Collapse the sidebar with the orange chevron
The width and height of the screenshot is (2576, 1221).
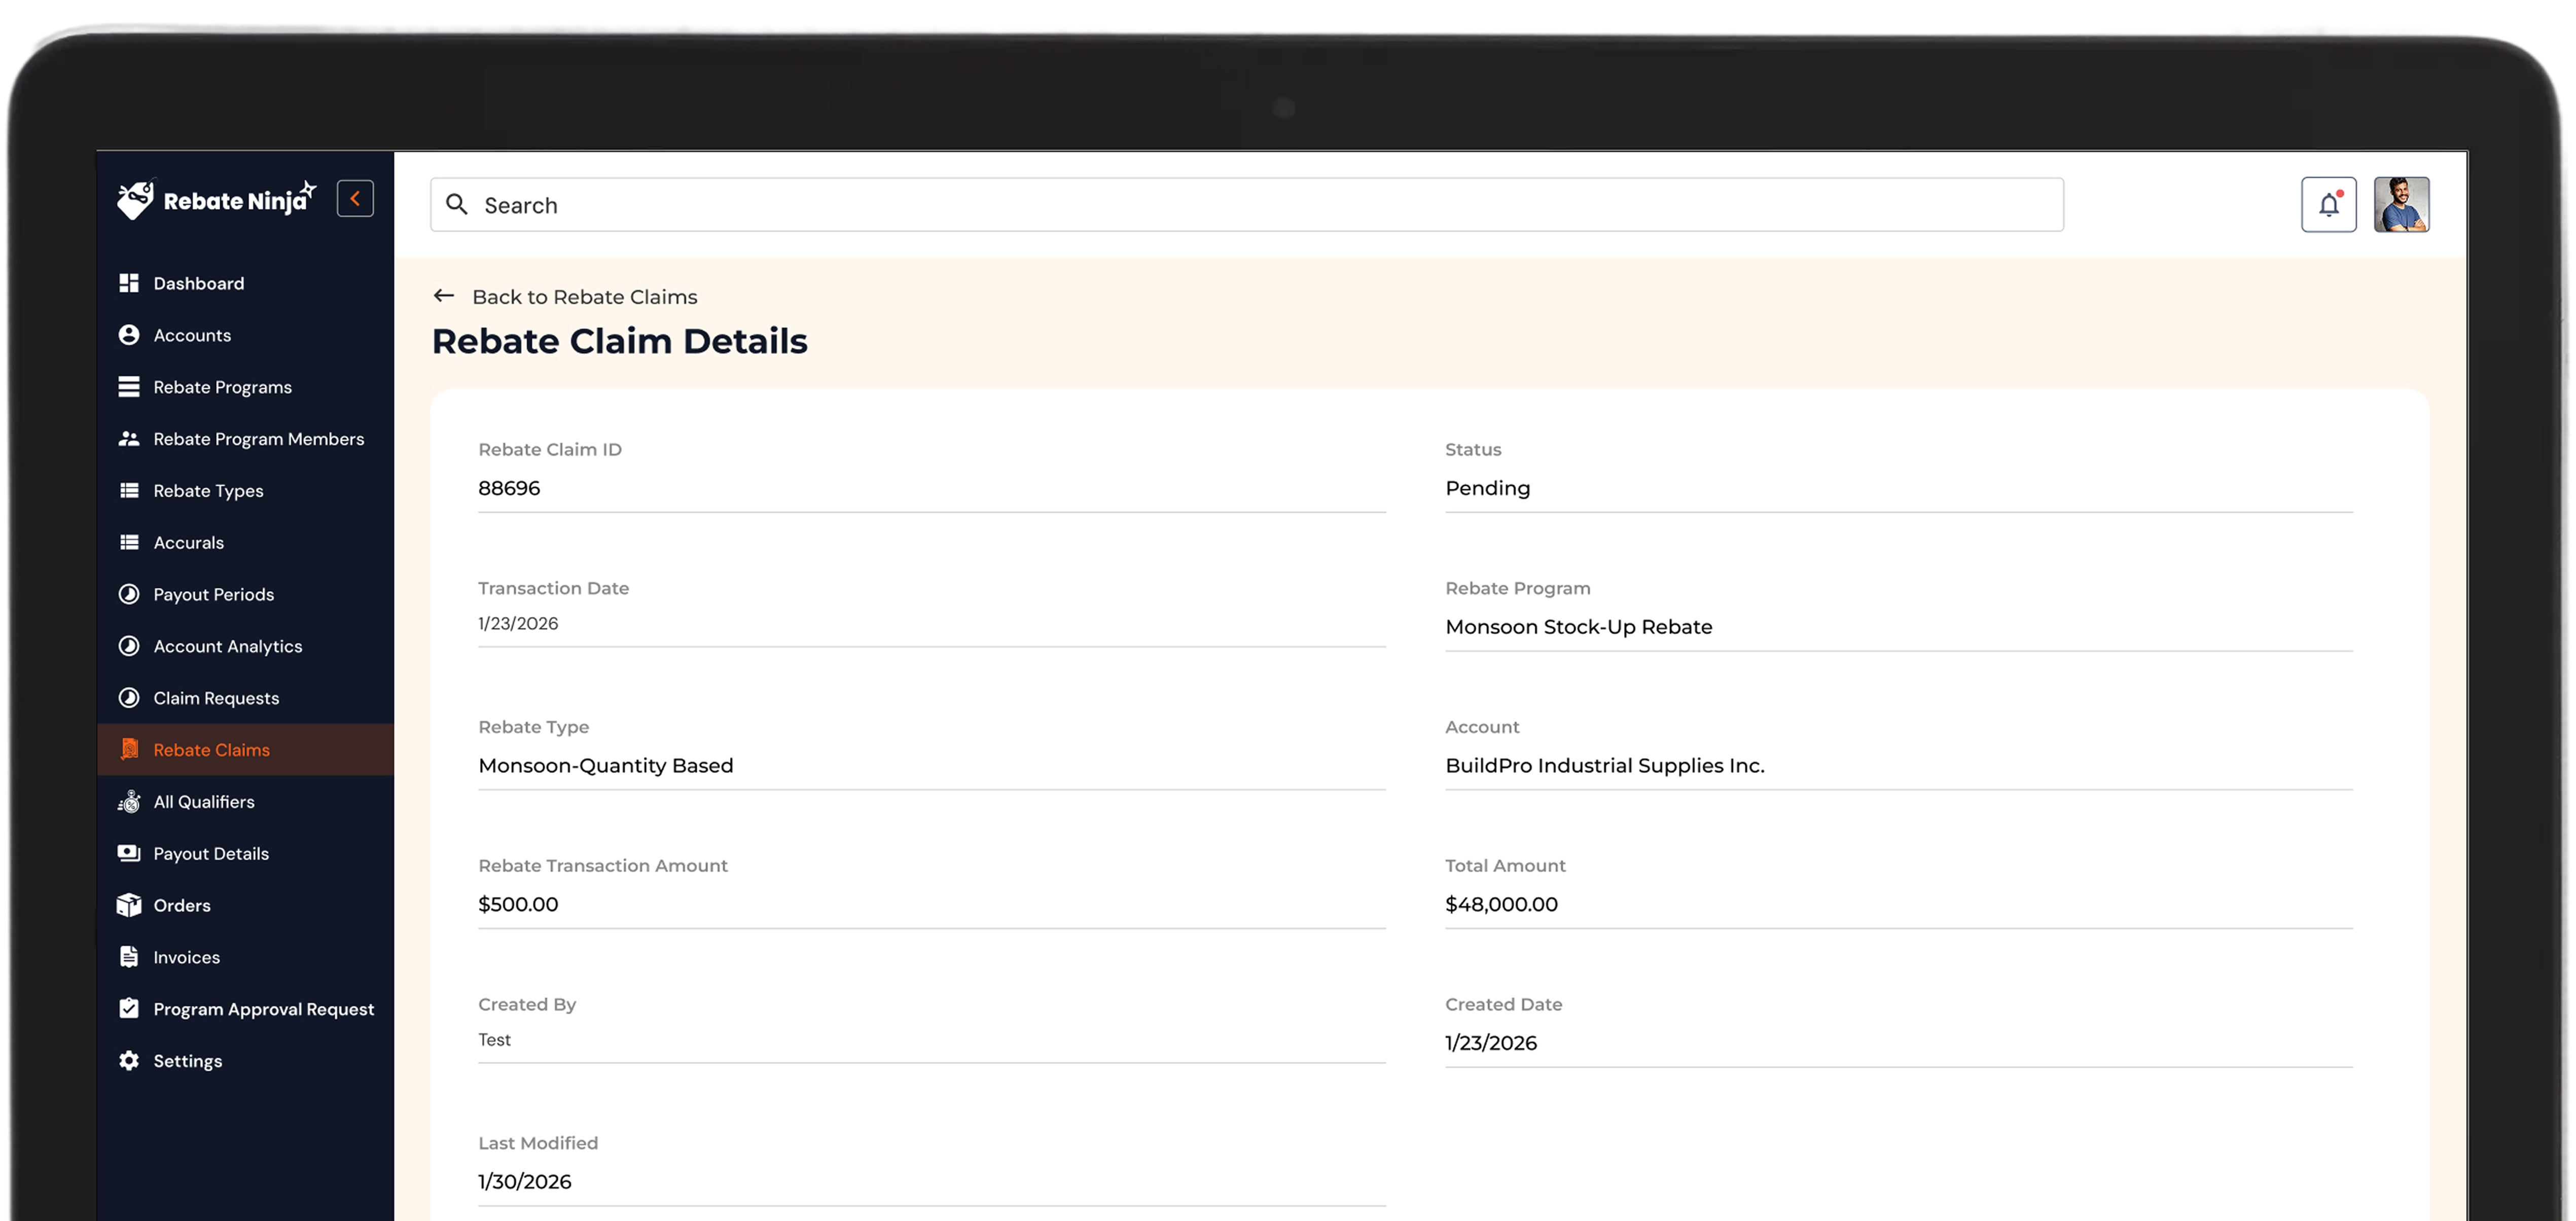point(355,199)
